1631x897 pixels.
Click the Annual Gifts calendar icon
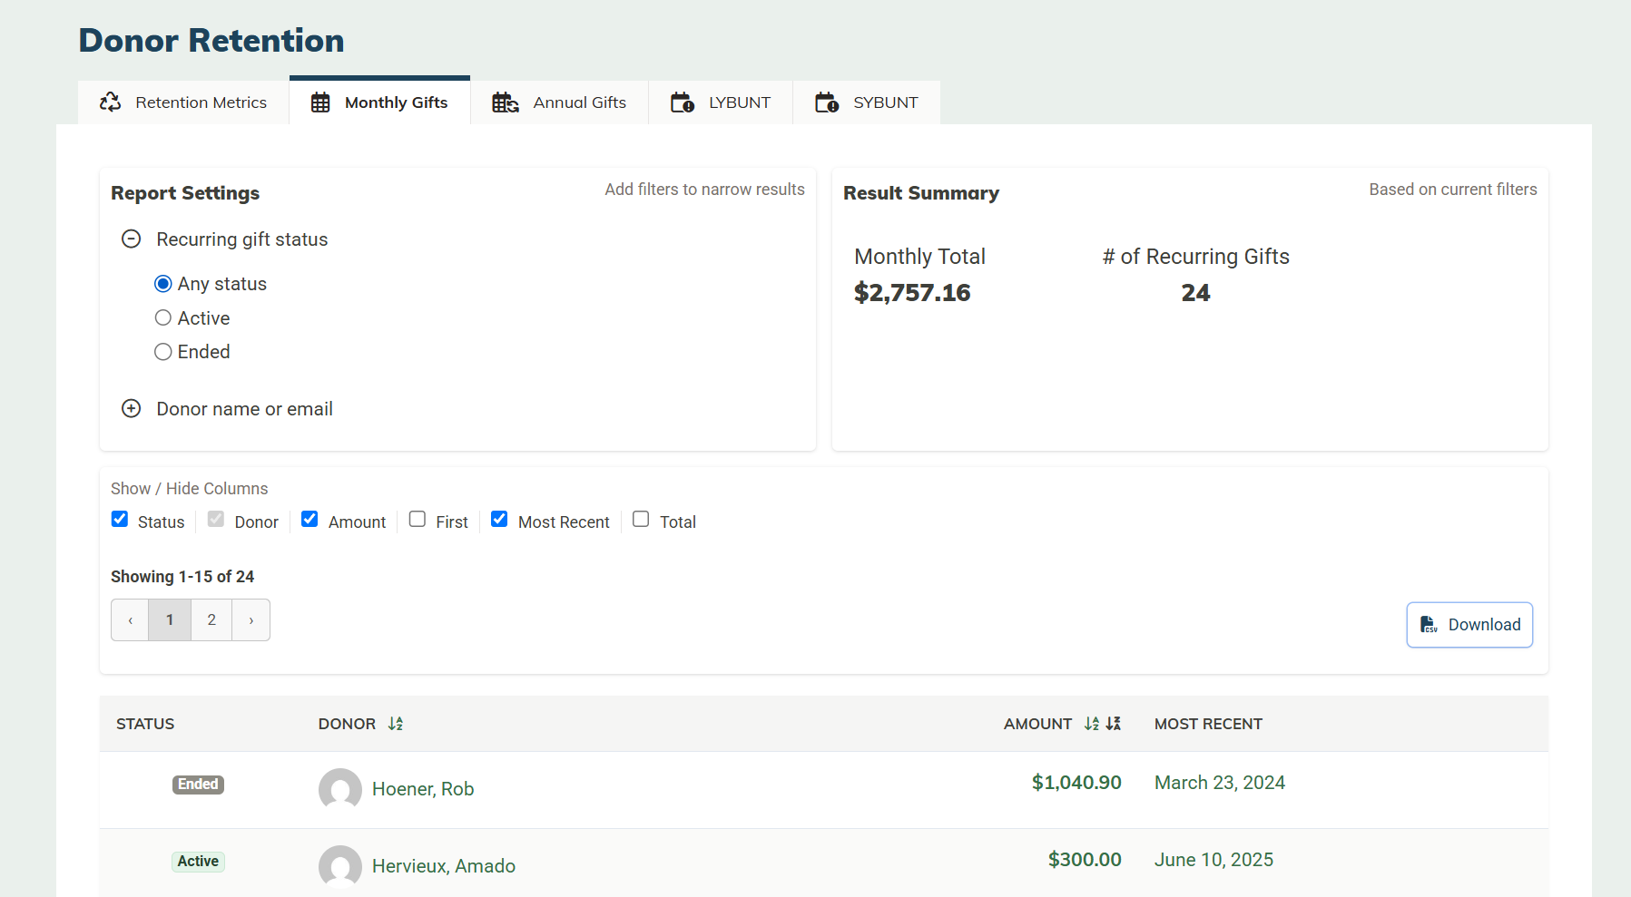505,102
